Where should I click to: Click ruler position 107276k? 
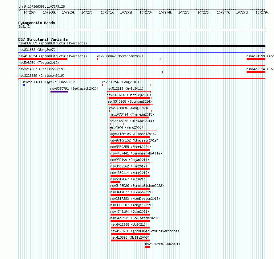point(204,12)
